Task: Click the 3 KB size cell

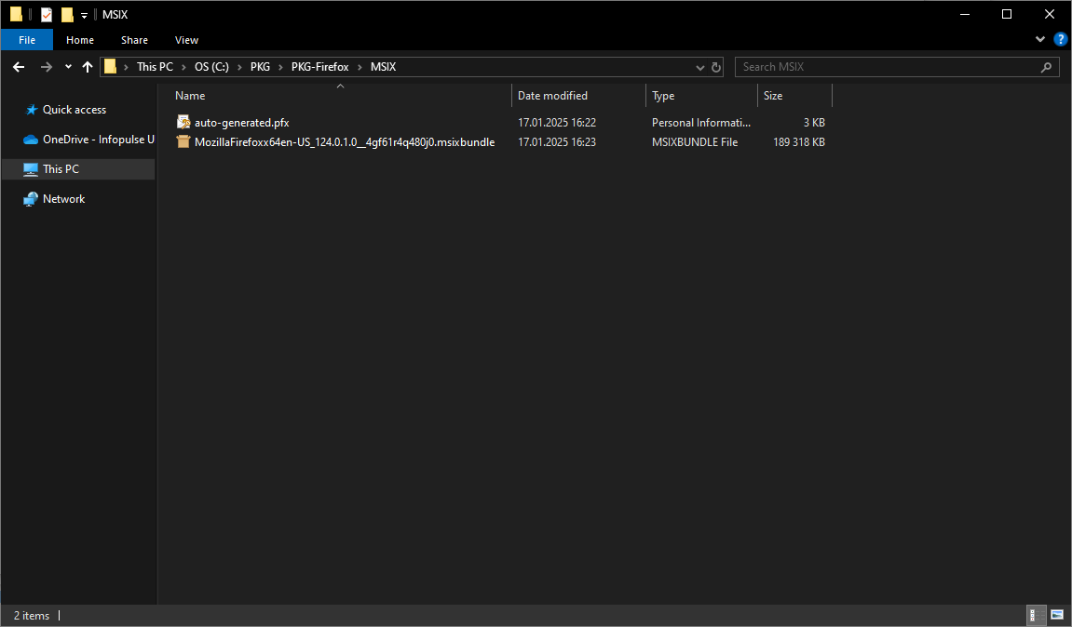Action: pyautogui.click(x=814, y=123)
